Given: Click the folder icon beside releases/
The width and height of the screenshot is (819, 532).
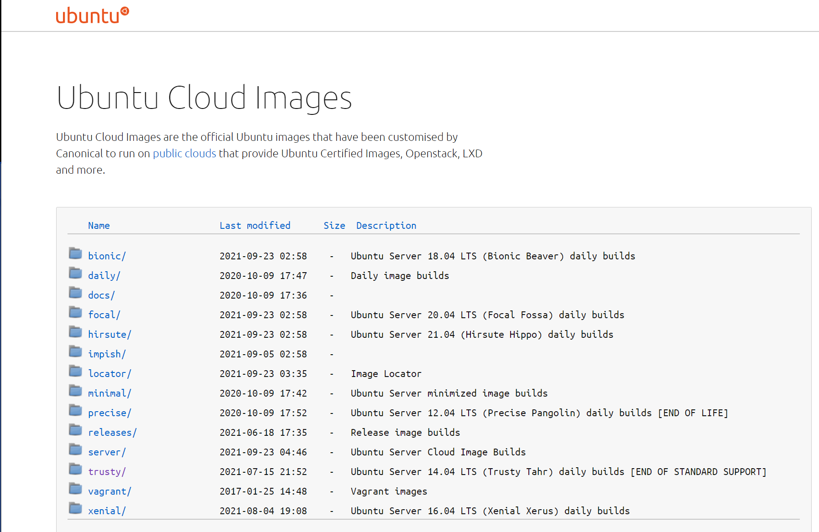Looking at the screenshot, I should [75, 430].
